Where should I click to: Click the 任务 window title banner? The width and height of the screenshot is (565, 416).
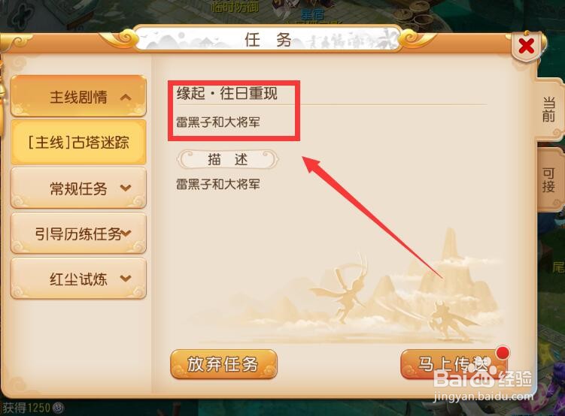pyautogui.click(x=267, y=39)
